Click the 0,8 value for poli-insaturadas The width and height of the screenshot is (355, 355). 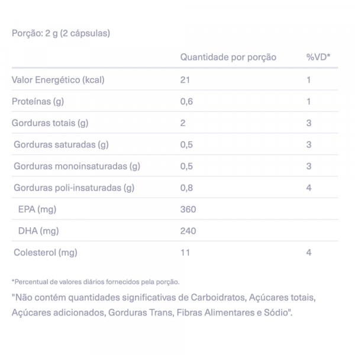186,188
